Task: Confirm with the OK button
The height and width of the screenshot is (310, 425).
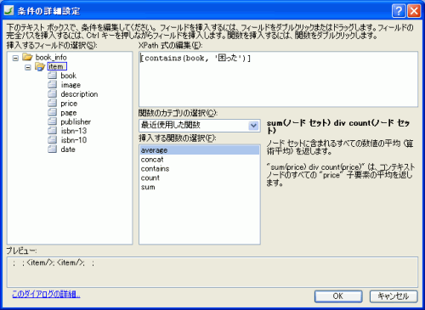Action: pyautogui.click(x=338, y=296)
